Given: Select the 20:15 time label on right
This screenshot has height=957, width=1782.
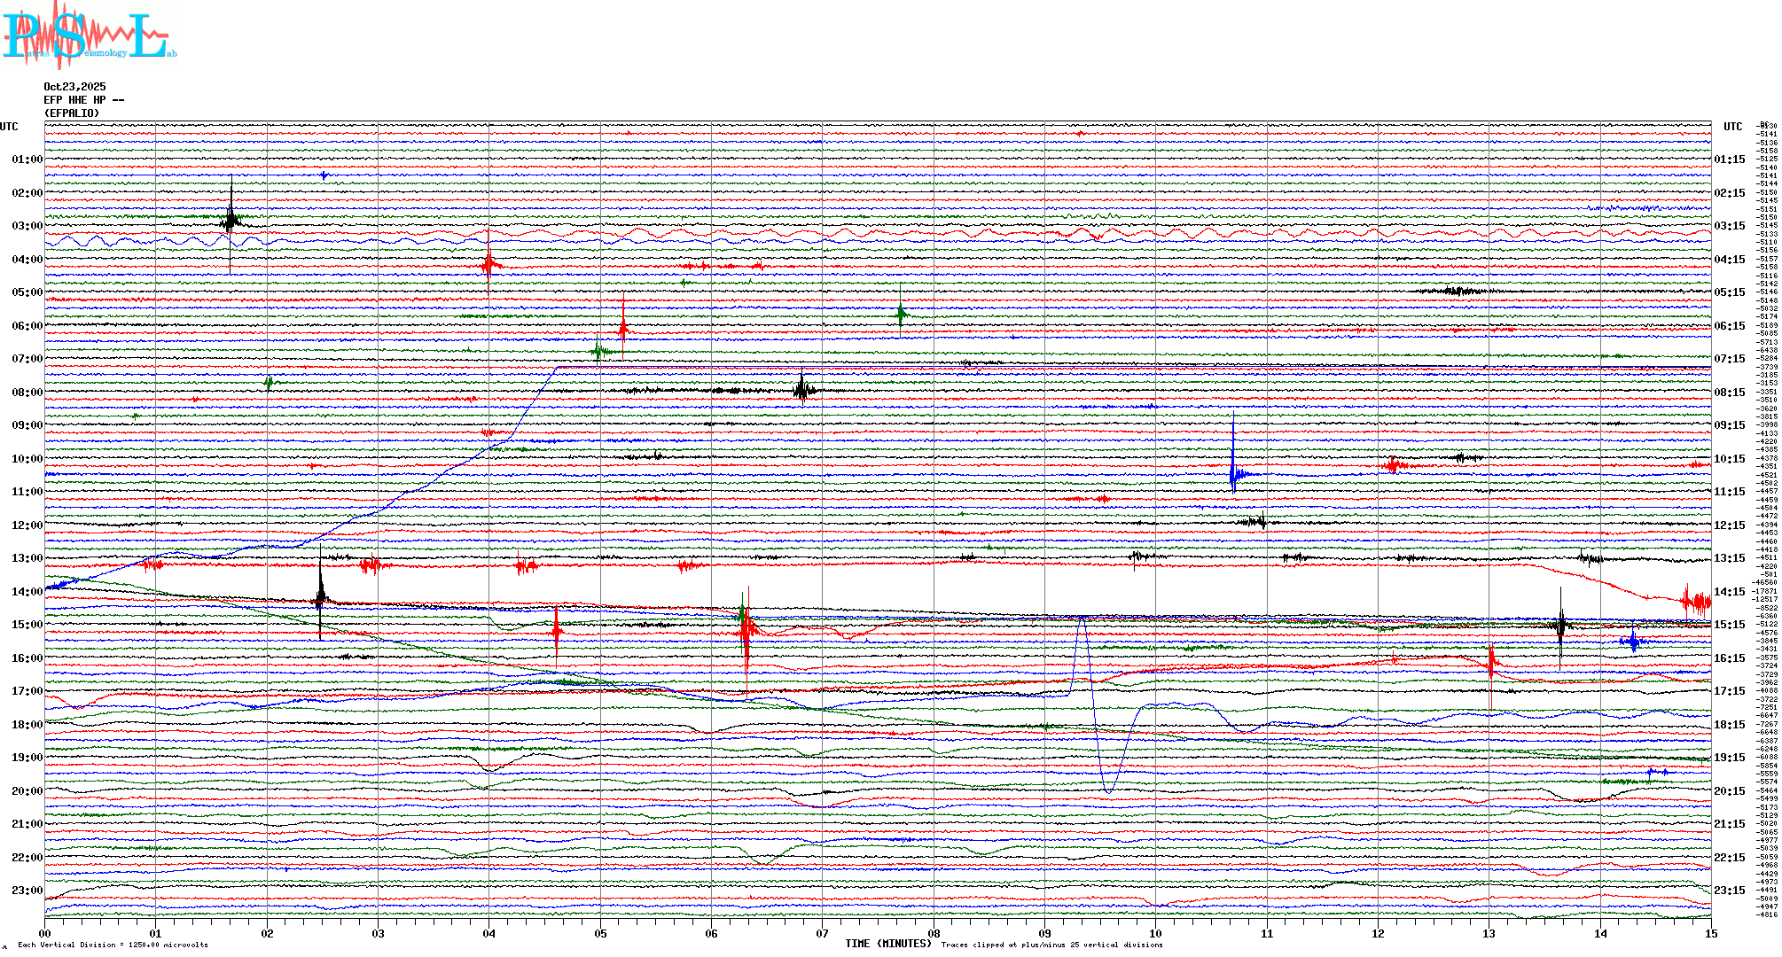Looking at the screenshot, I should pos(1729,791).
